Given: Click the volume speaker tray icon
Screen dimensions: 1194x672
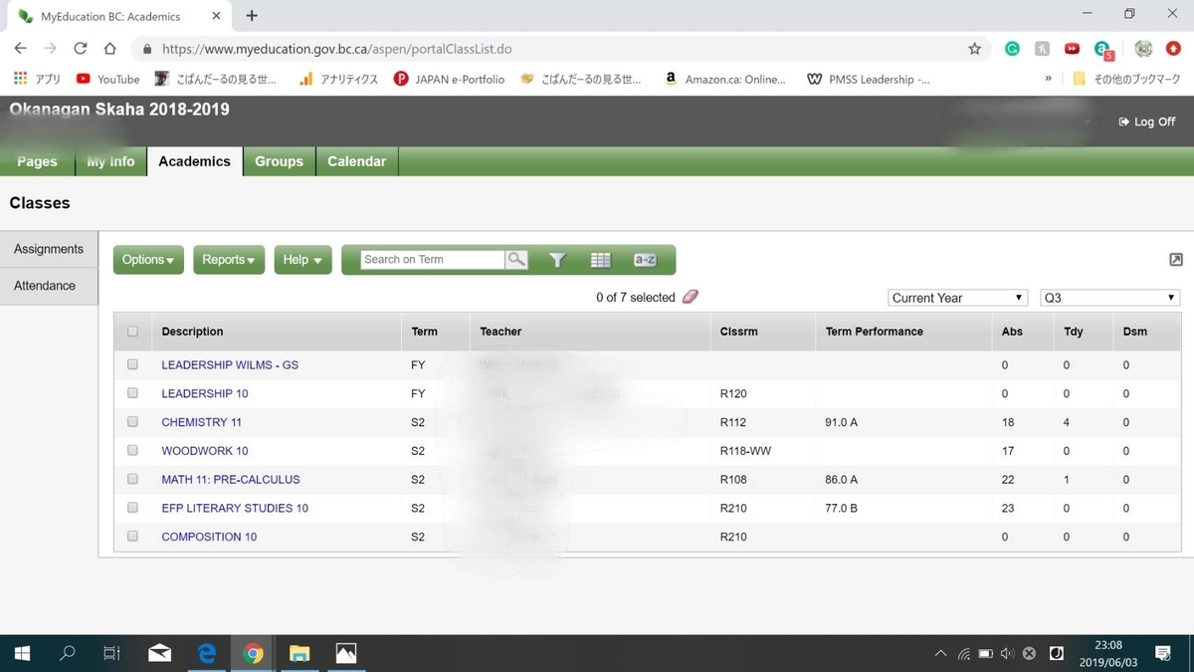Looking at the screenshot, I should [x=1007, y=653].
